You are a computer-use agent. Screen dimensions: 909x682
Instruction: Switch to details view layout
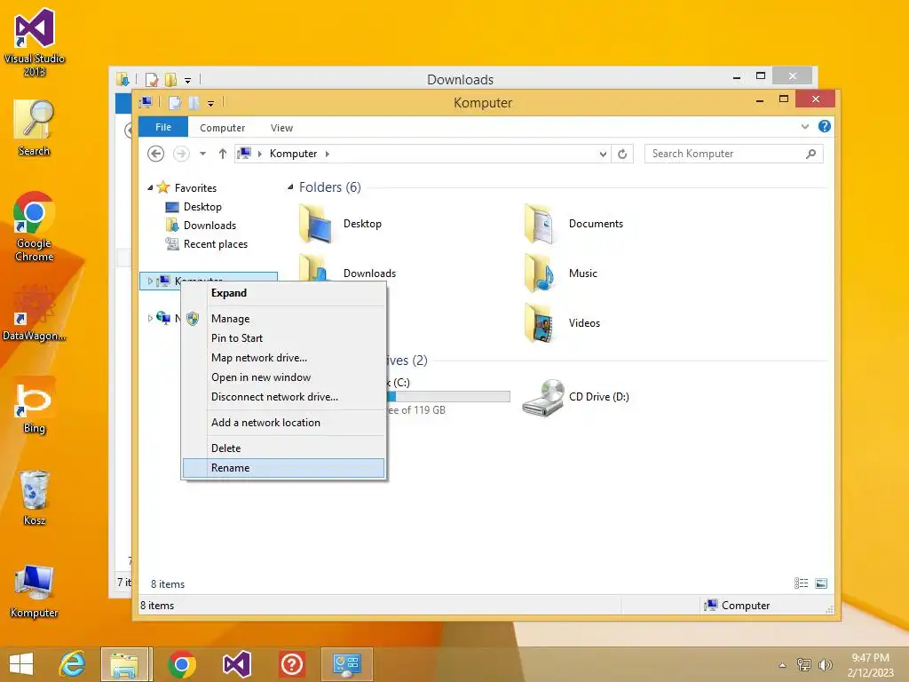pos(802,583)
